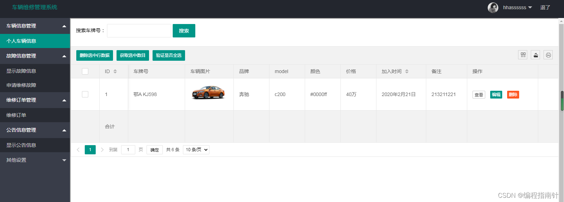Go to the next page arrow
This screenshot has height=202, width=564.
102,150
